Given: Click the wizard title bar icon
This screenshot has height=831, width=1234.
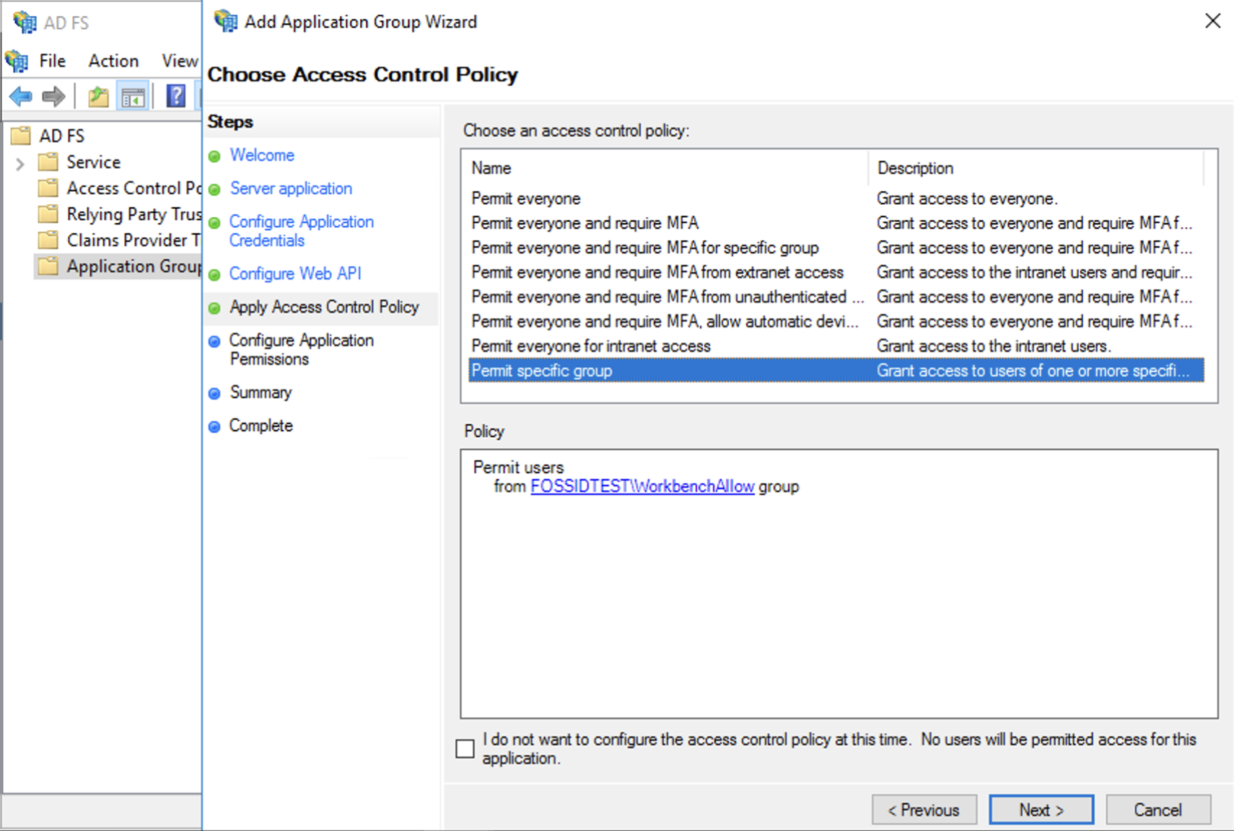Looking at the screenshot, I should coord(226,22).
